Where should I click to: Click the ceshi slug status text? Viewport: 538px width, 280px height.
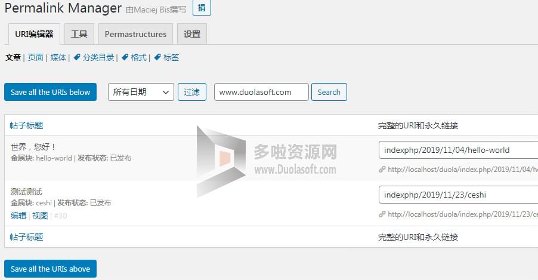tap(44, 203)
